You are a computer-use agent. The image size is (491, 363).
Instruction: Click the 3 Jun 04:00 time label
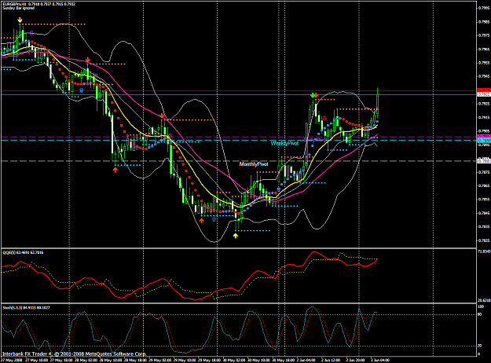380,360
